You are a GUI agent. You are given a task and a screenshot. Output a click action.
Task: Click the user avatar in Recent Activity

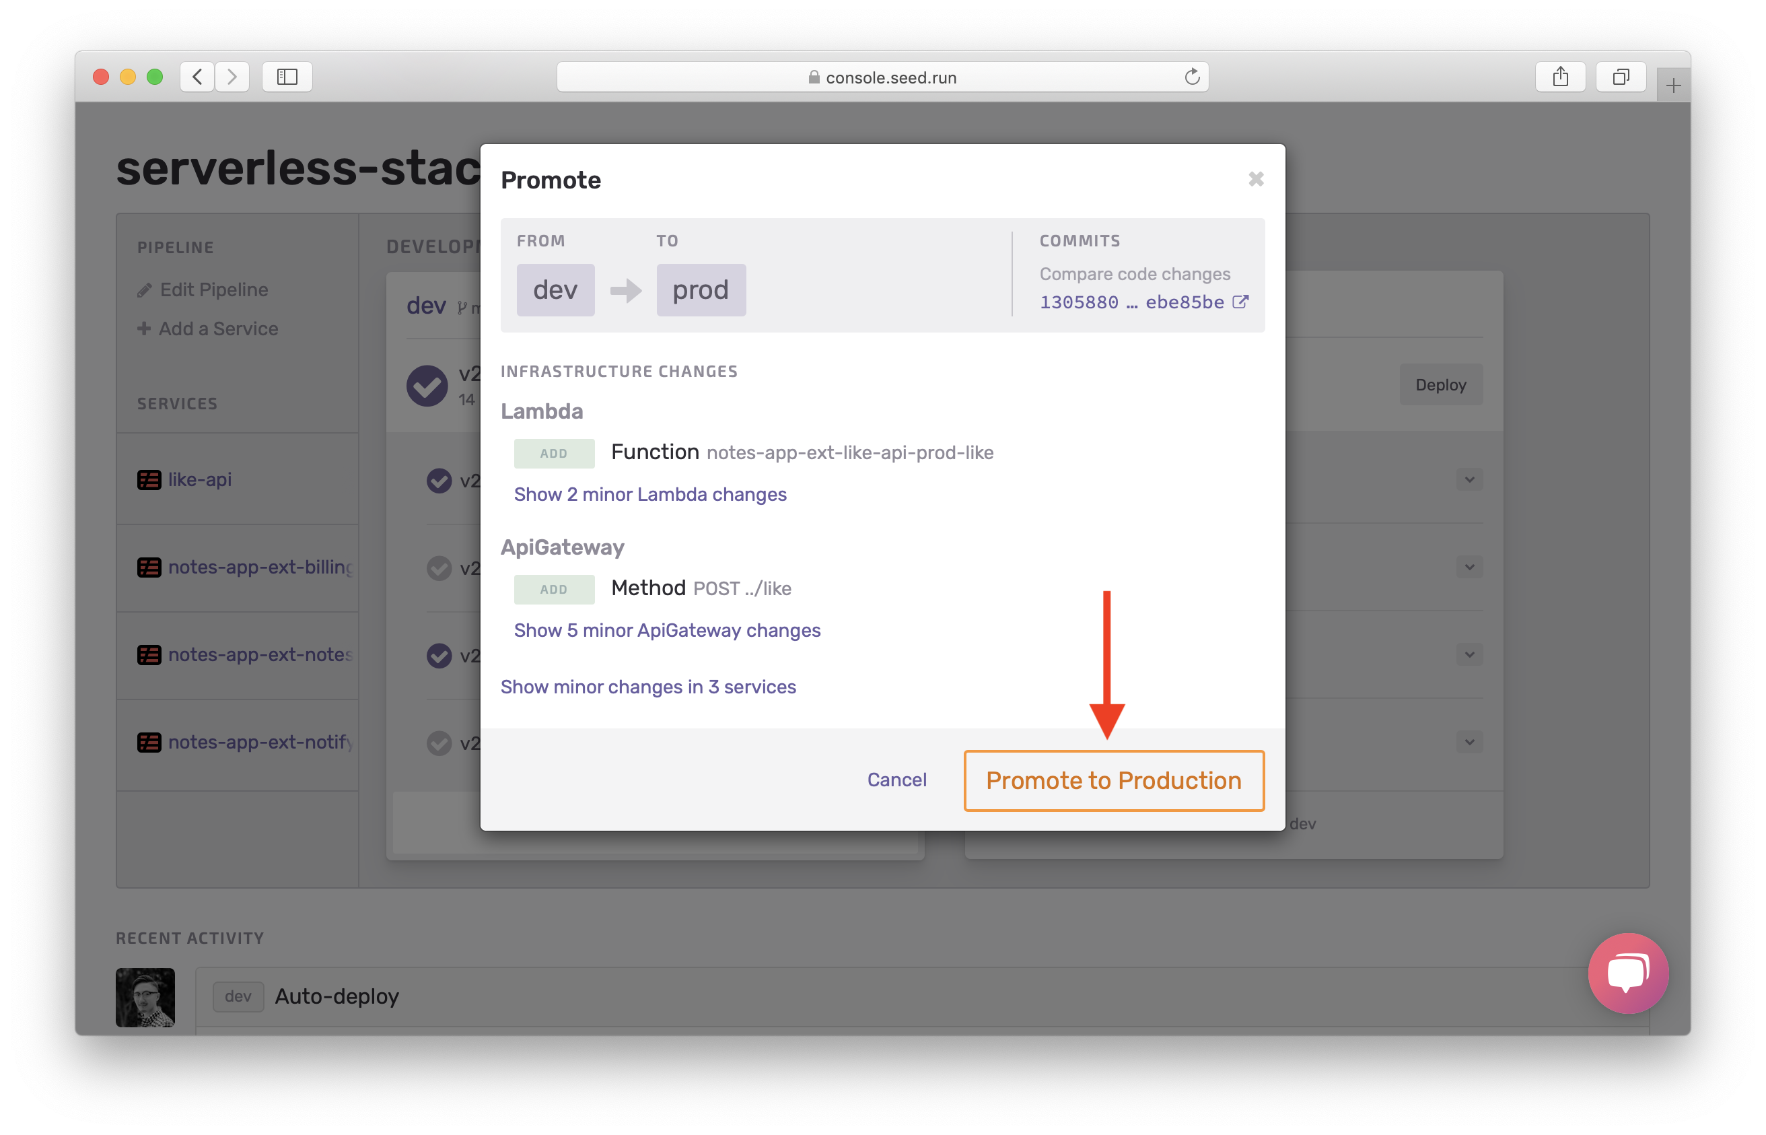pyautogui.click(x=145, y=996)
